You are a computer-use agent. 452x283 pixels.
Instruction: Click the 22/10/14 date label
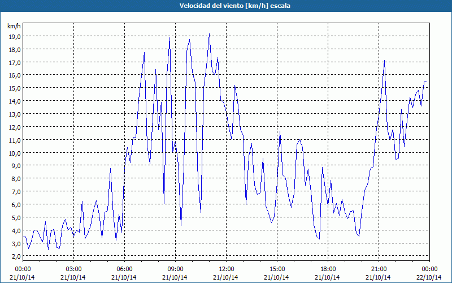click(x=429, y=277)
